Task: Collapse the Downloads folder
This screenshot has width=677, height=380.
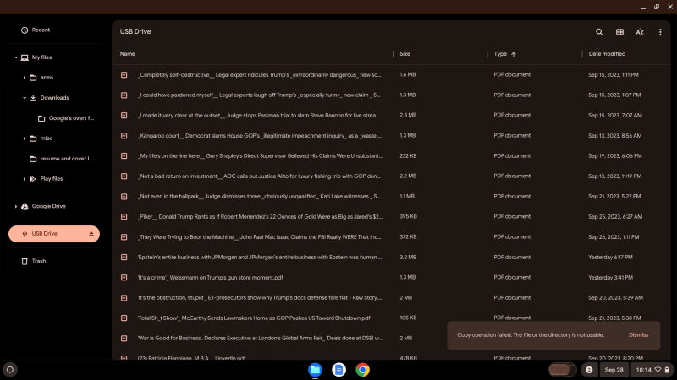Action: click(x=25, y=98)
